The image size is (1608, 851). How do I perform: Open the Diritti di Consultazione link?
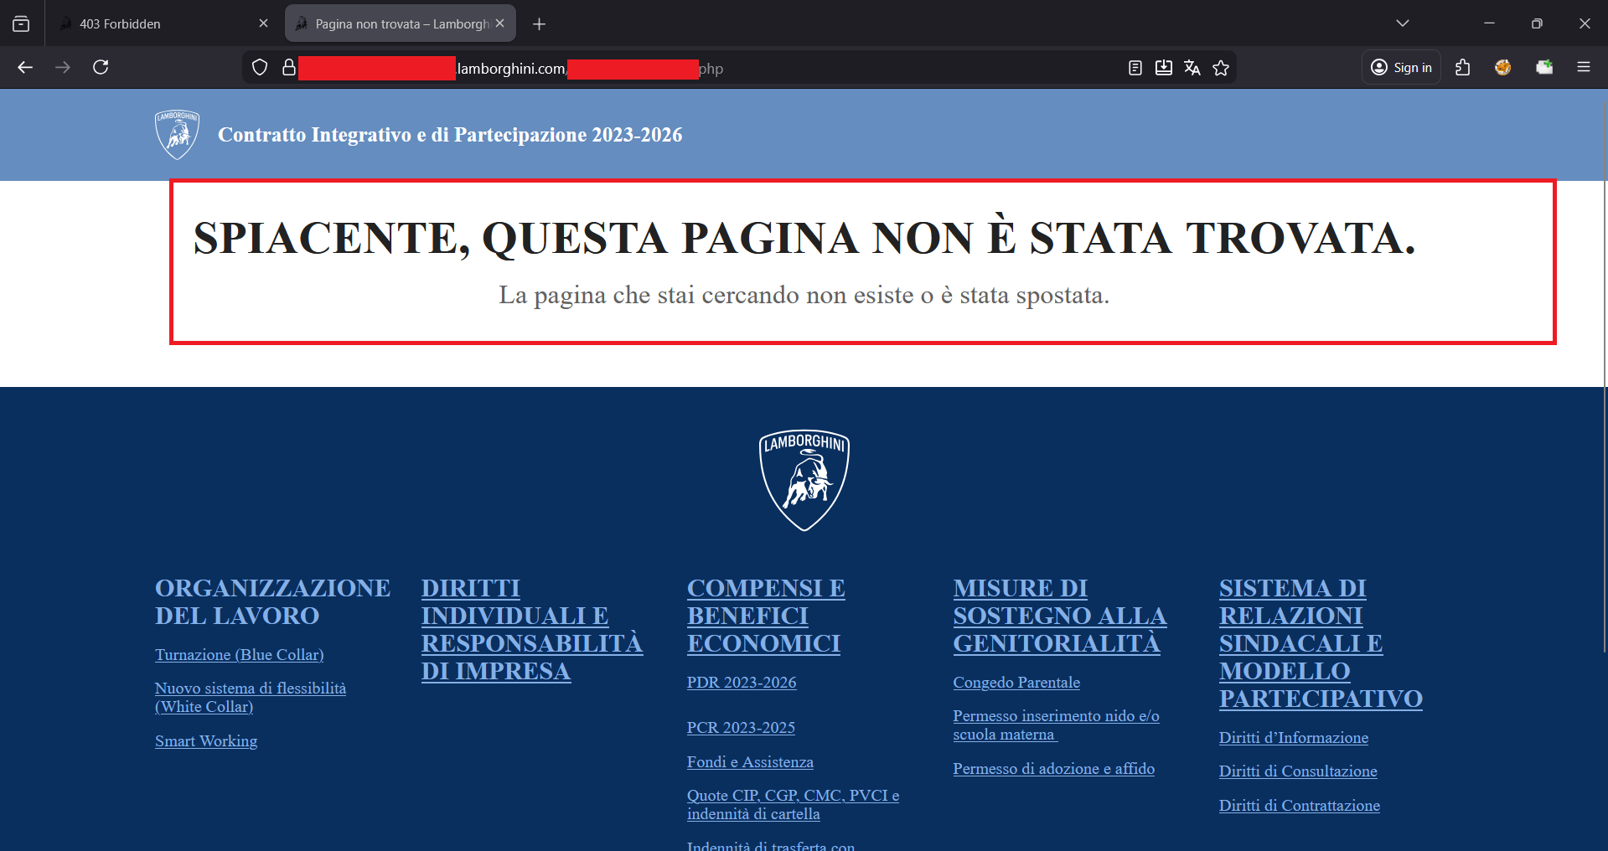1298,771
